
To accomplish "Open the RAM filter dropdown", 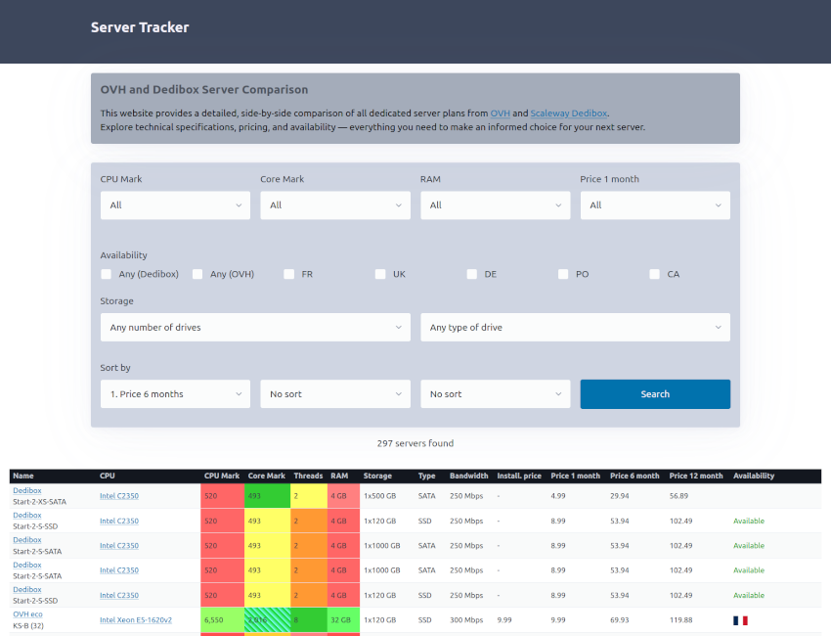I will pos(495,205).
